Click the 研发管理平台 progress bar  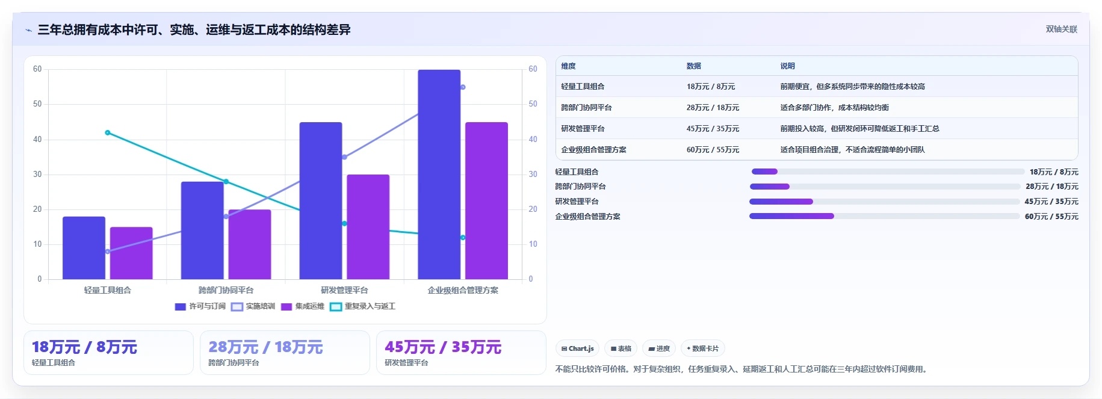coord(884,202)
